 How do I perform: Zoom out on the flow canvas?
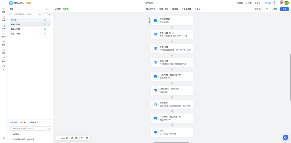pos(58,138)
